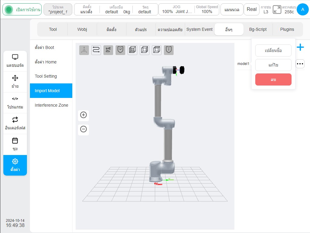Open the installation, tool and payload panel

tap(116, 9)
